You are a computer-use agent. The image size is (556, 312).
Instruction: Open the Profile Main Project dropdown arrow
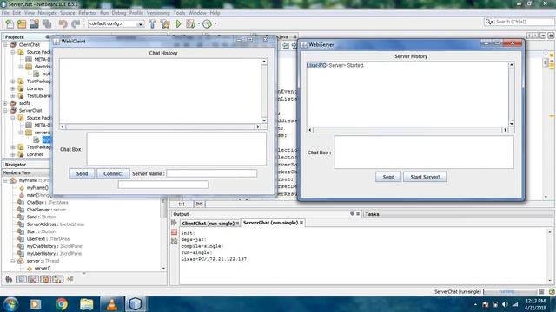click(x=215, y=23)
